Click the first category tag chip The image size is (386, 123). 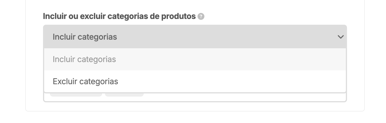click(76, 95)
